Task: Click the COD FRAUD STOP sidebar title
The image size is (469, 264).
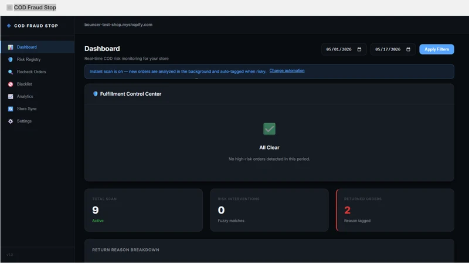Action: pyautogui.click(x=36, y=26)
